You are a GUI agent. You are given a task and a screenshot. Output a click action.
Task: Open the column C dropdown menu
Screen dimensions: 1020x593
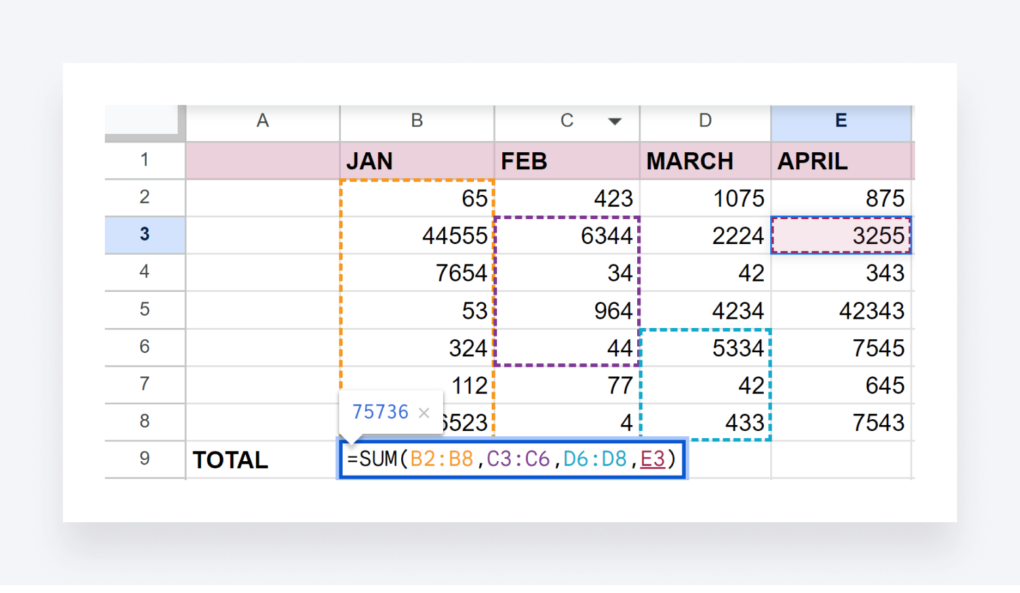(615, 121)
